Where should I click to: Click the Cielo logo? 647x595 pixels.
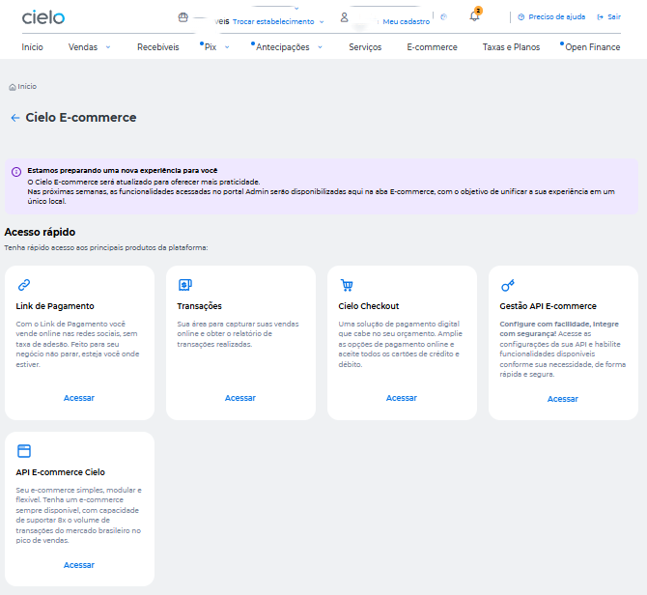[43, 17]
